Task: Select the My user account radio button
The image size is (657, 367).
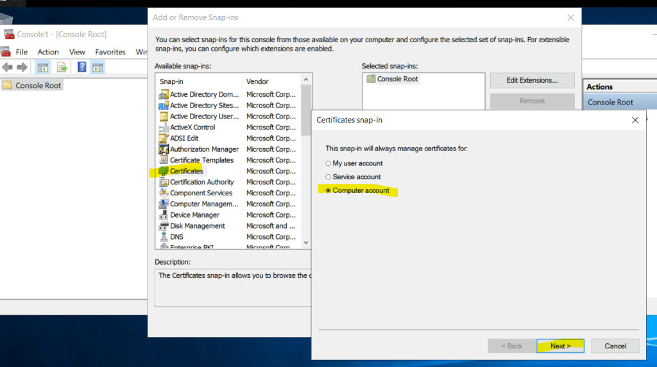Action: click(328, 163)
